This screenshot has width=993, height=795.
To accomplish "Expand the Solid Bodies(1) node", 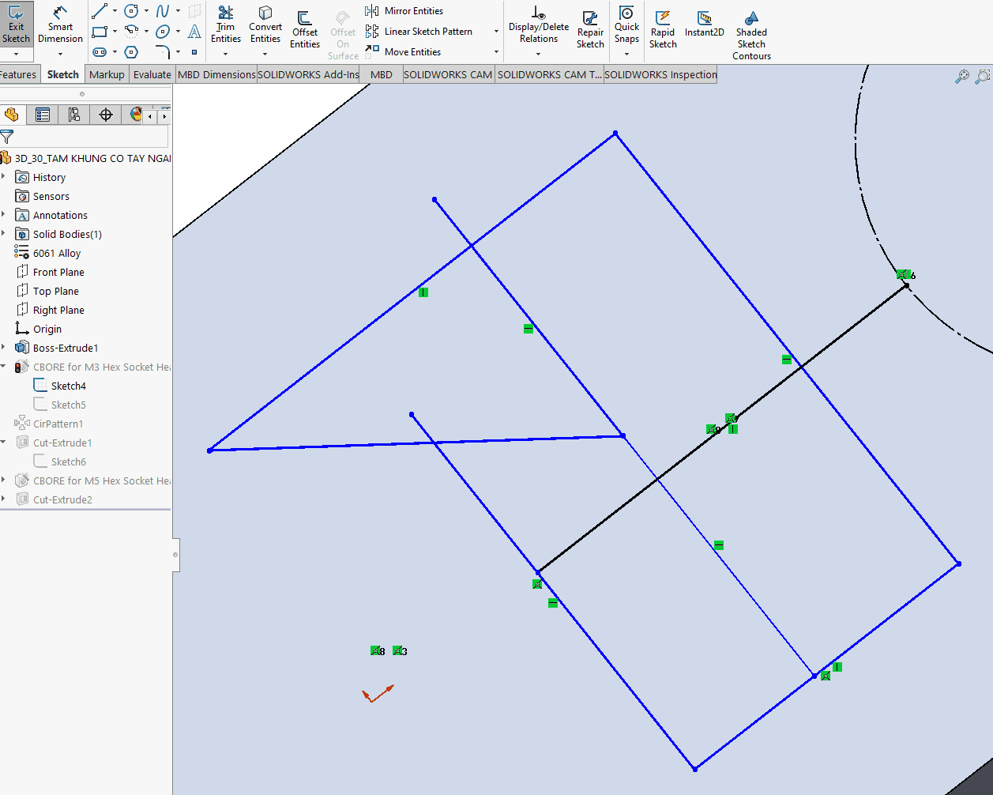I will pos(4,234).
